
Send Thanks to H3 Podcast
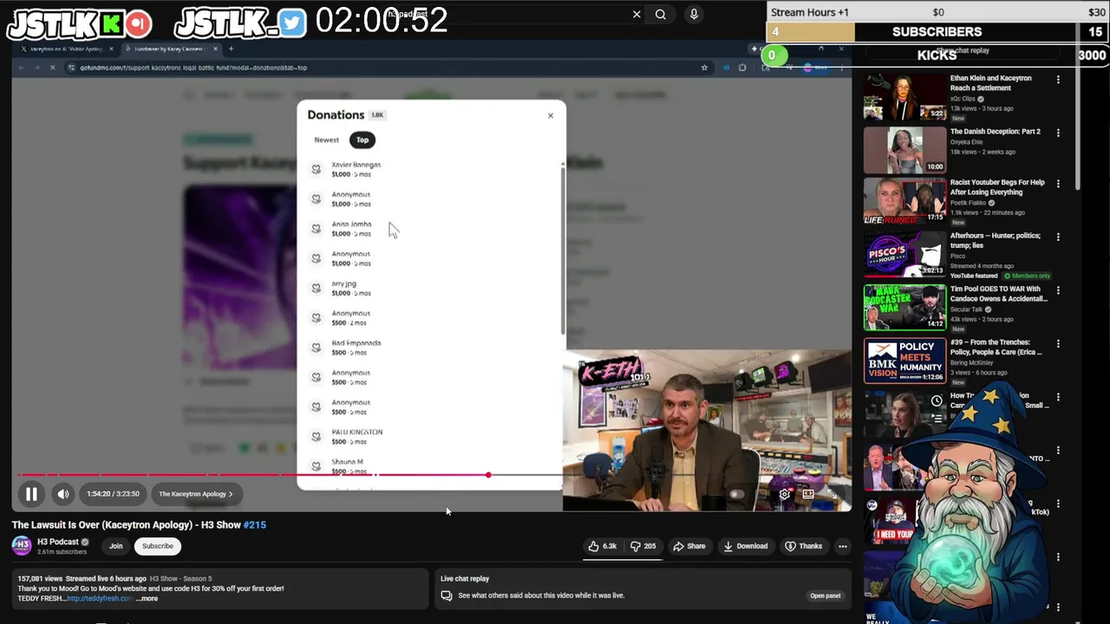pos(803,546)
